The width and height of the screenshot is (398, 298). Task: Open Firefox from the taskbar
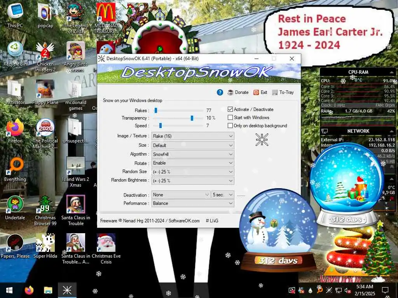pyautogui.click(x=29, y=290)
